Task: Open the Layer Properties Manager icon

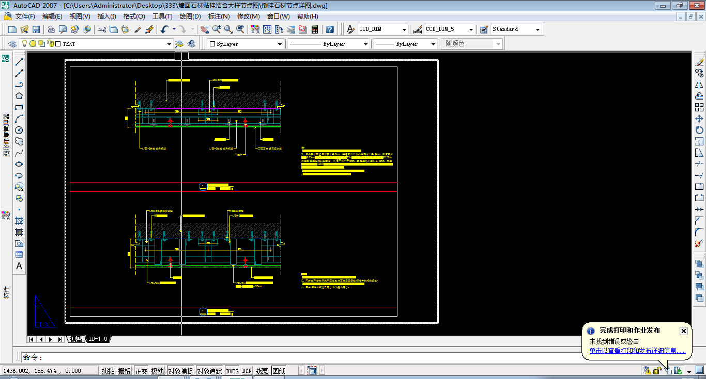Action: (x=13, y=44)
